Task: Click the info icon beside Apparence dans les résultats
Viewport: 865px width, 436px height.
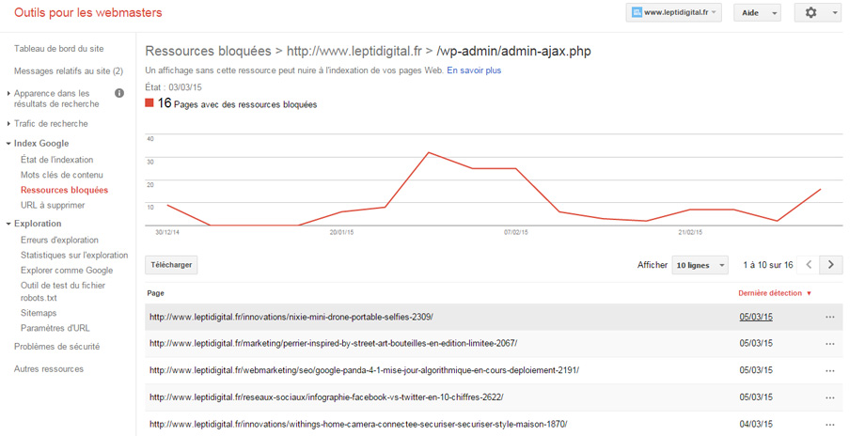Action: pos(119,93)
